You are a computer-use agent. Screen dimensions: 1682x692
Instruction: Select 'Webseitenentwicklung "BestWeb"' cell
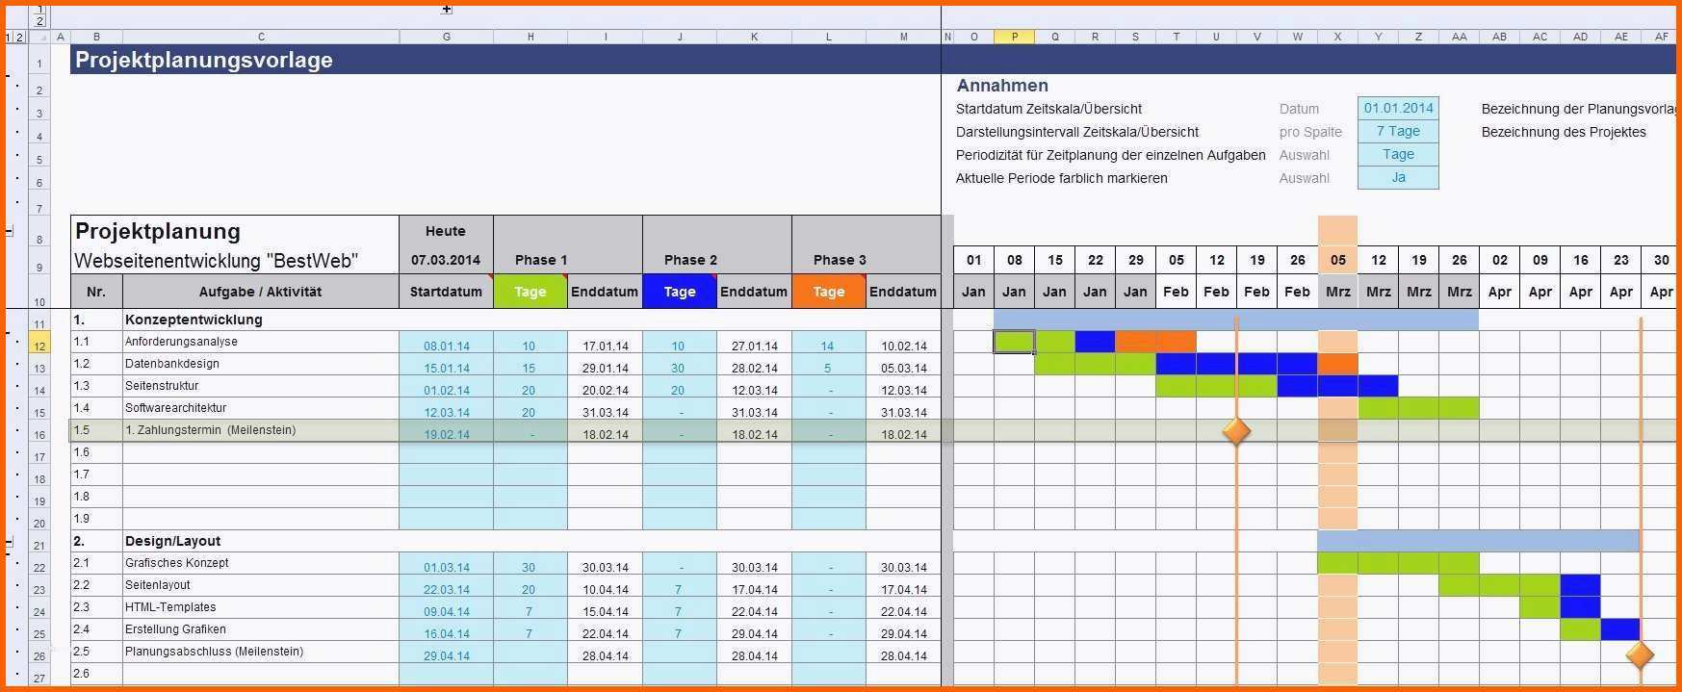[235, 260]
